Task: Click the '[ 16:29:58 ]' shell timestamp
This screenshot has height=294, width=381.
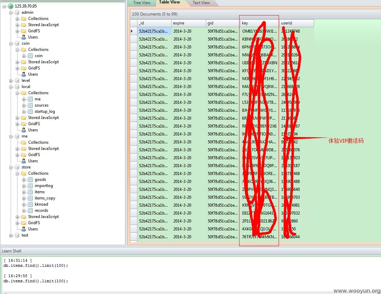Action: tap(18, 276)
